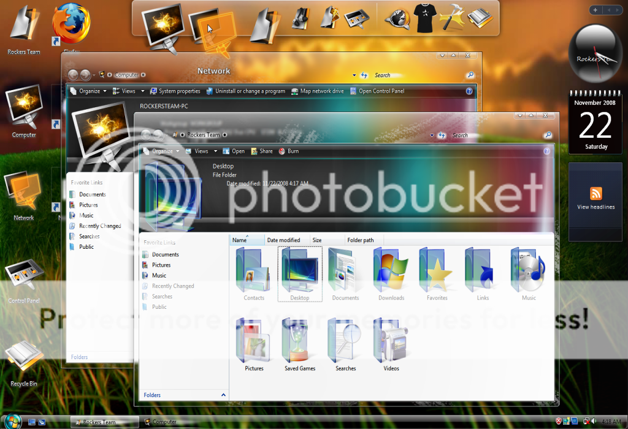
Task: Open Help in the Computer window toolbar
Action: 469,91
